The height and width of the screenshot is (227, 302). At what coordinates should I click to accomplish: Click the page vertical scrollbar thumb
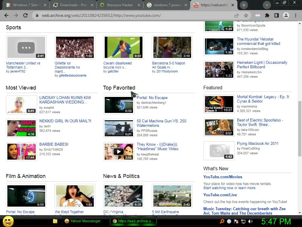pyautogui.click(x=300, y=128)
